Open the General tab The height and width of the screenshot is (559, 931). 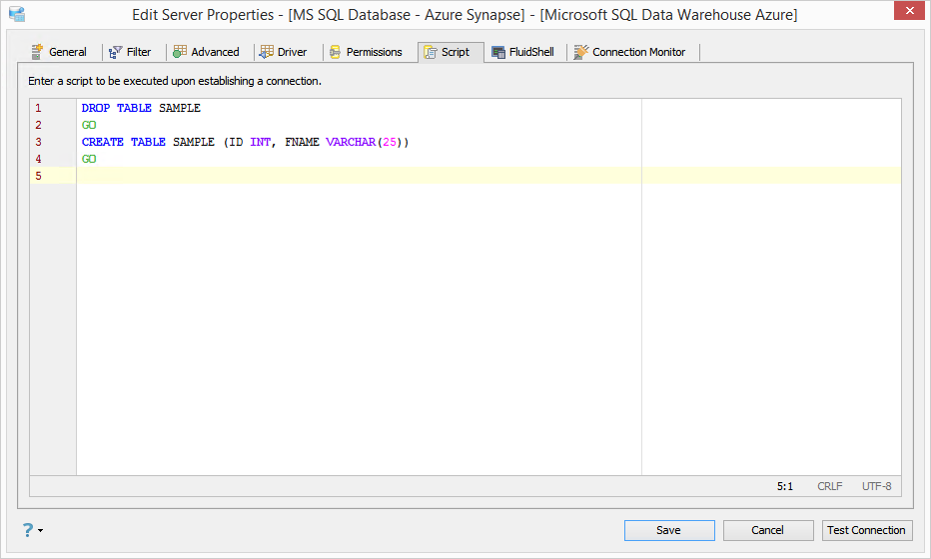[59, 52]
